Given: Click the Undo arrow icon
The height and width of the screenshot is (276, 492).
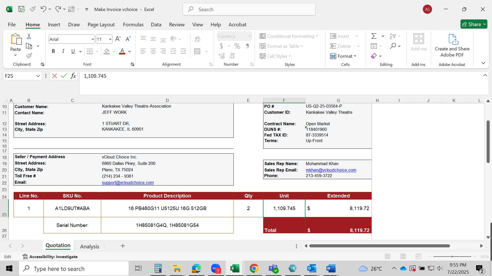Looking at the screenshot, I should pyautogui.click(x=43, y=9).
